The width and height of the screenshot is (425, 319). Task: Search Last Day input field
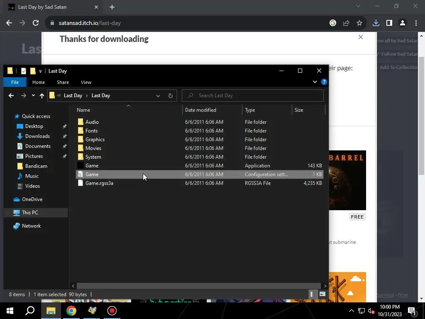(253, 96)
